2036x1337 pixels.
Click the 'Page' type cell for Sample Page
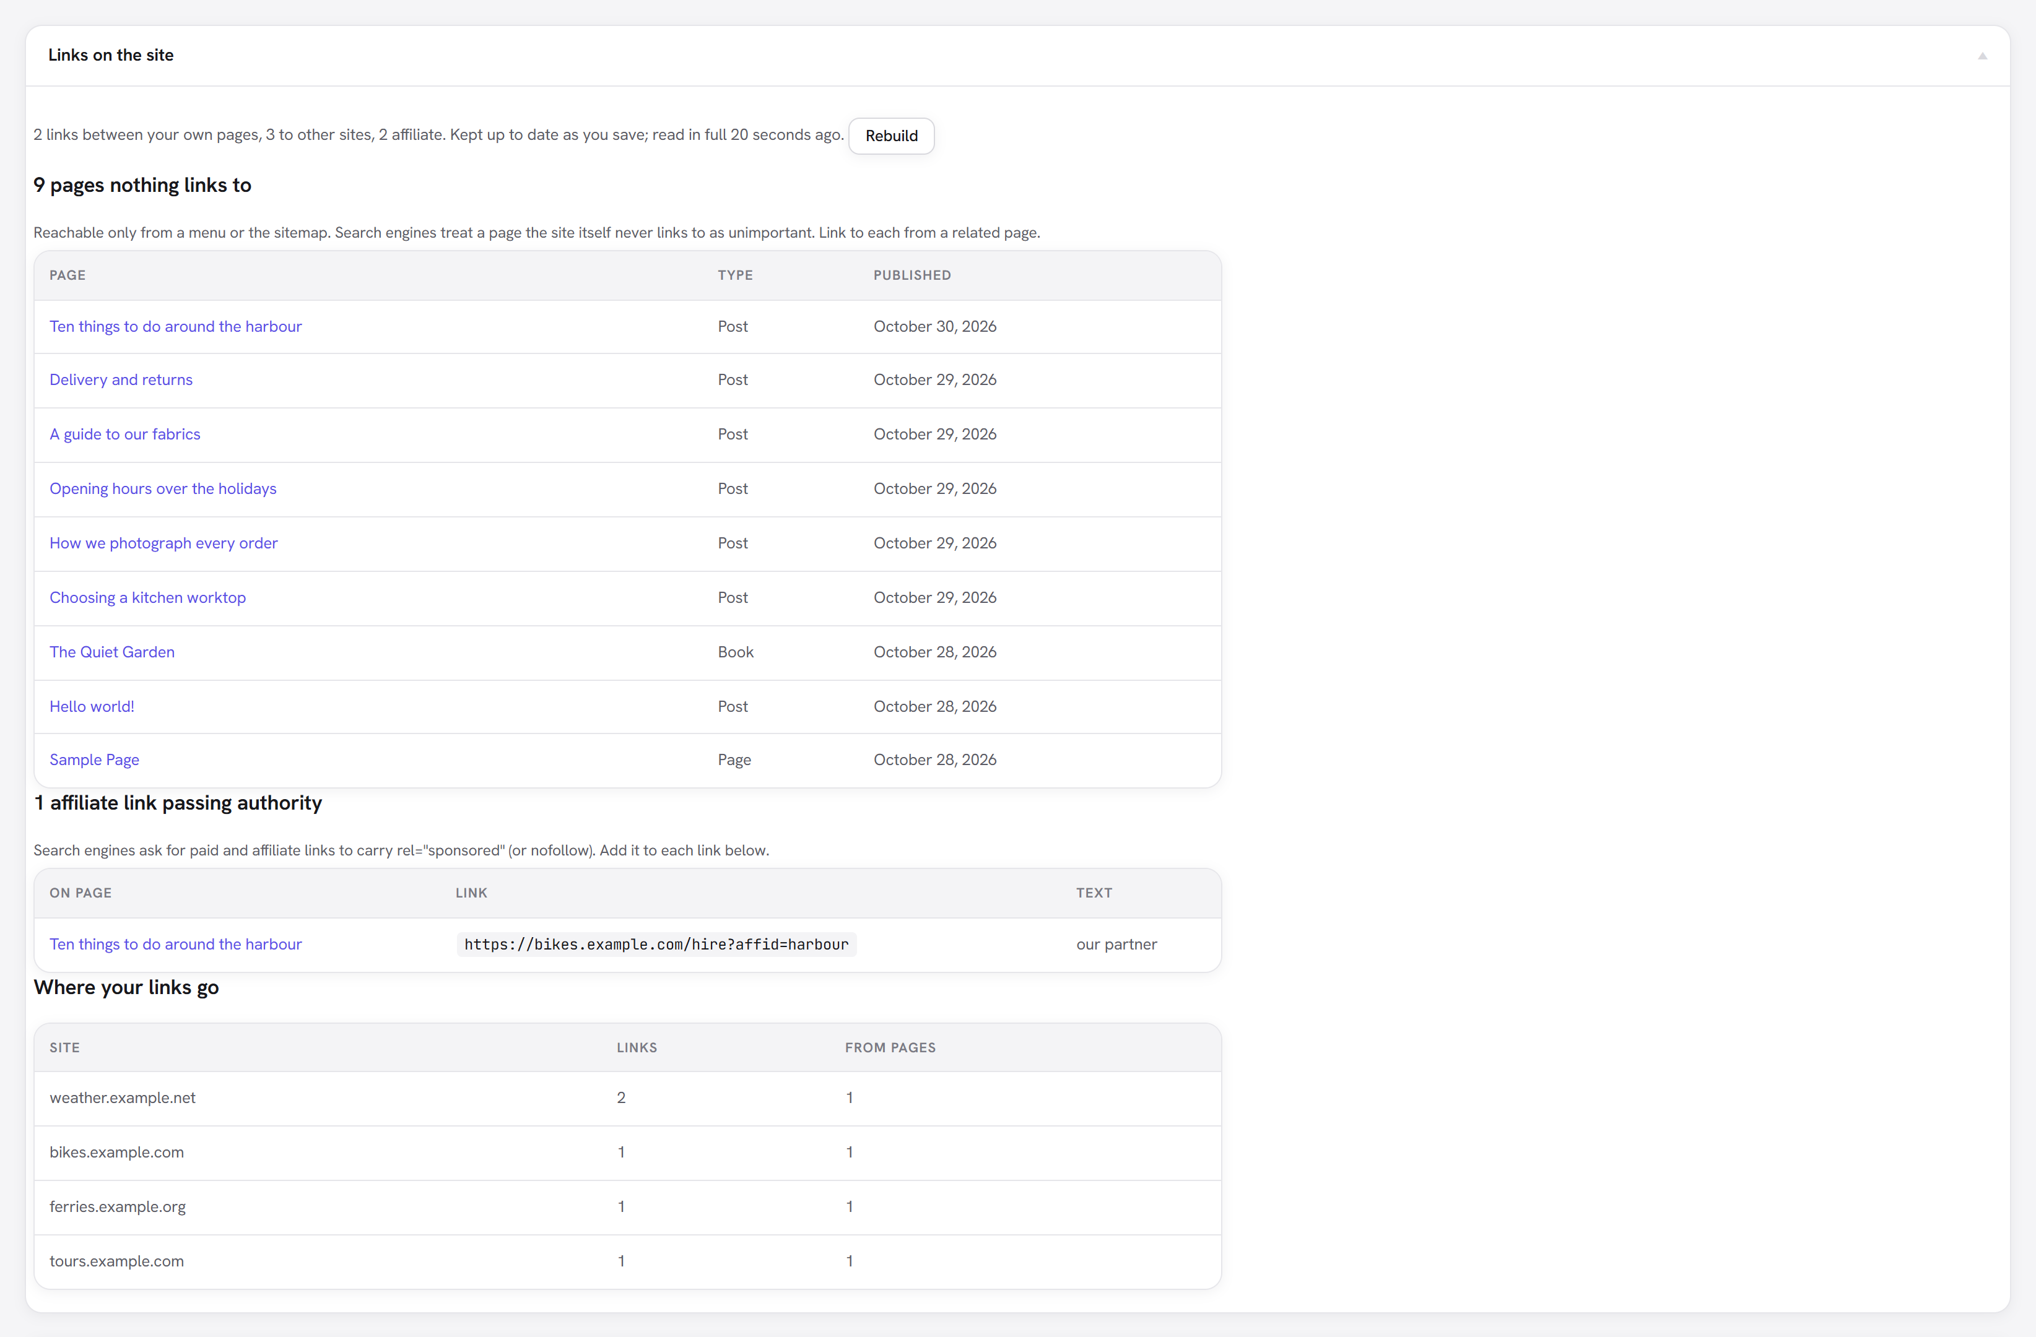click(734, 760)
